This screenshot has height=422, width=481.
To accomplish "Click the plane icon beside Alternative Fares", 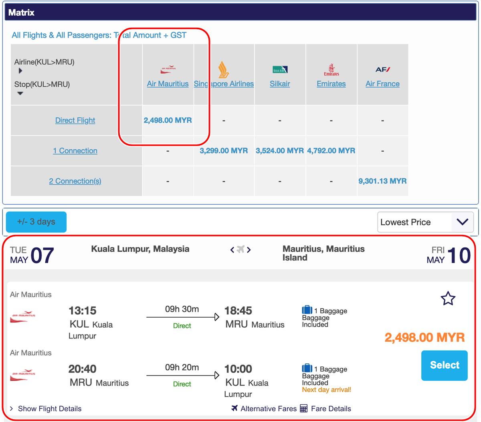I will pos(234,408).
